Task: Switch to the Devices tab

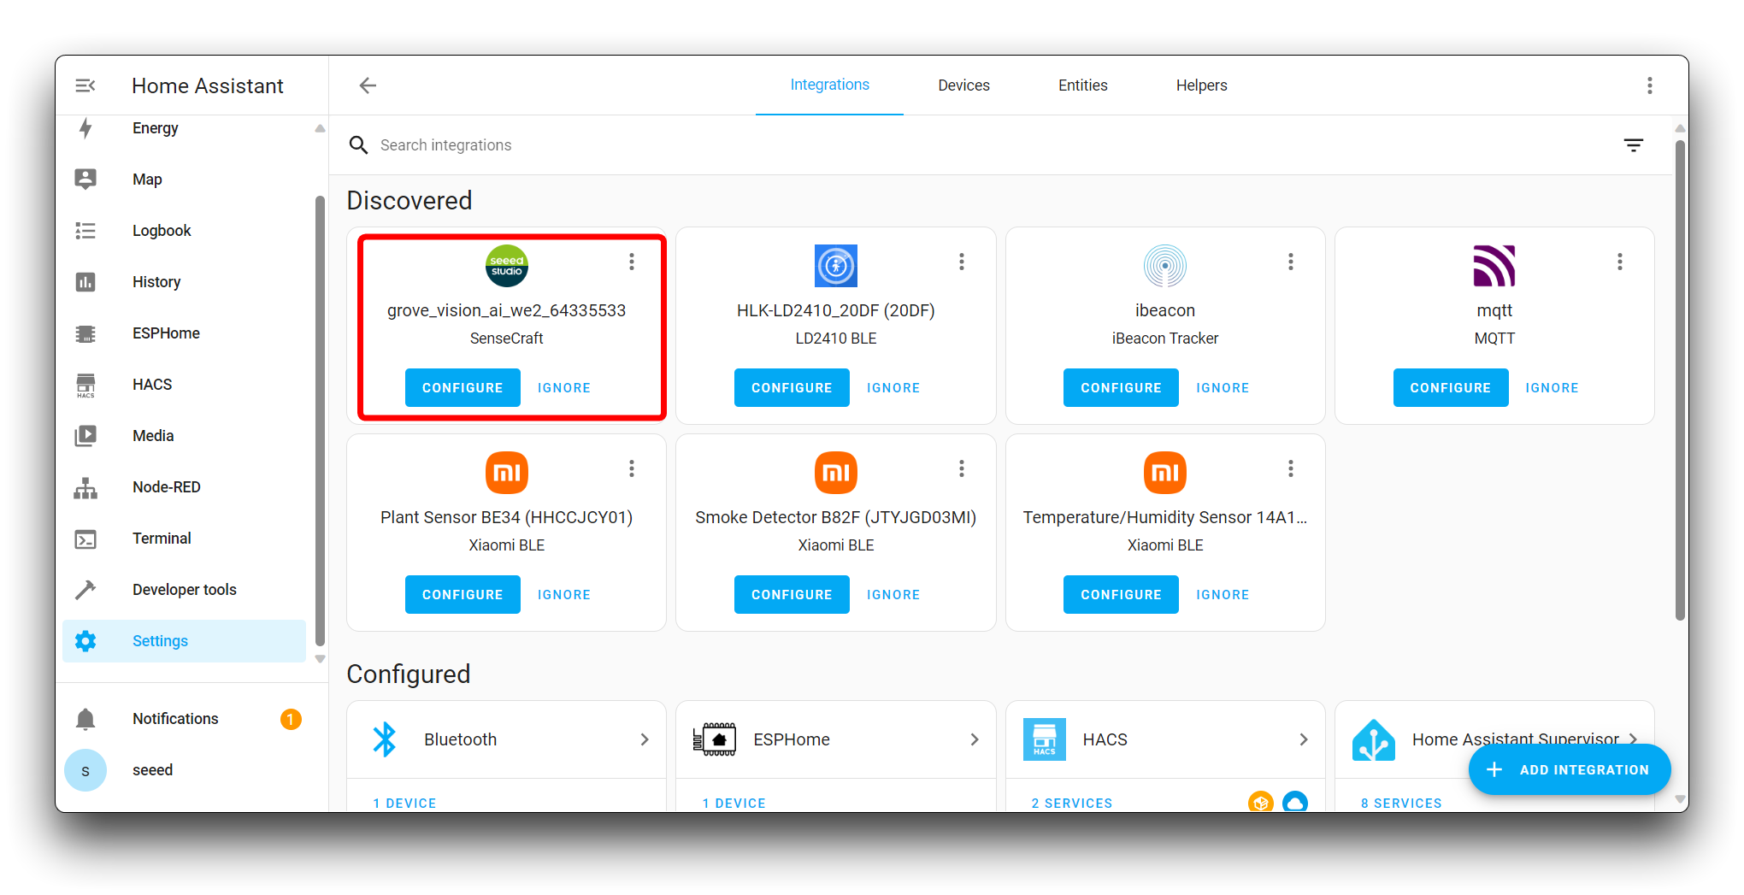Action: [963, 85]
